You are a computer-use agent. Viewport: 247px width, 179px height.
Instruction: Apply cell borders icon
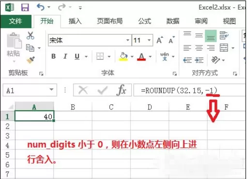[100, 56]
